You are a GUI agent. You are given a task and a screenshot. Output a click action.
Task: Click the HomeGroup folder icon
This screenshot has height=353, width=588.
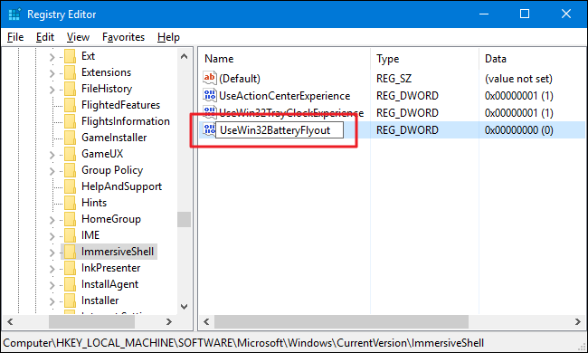71,219
